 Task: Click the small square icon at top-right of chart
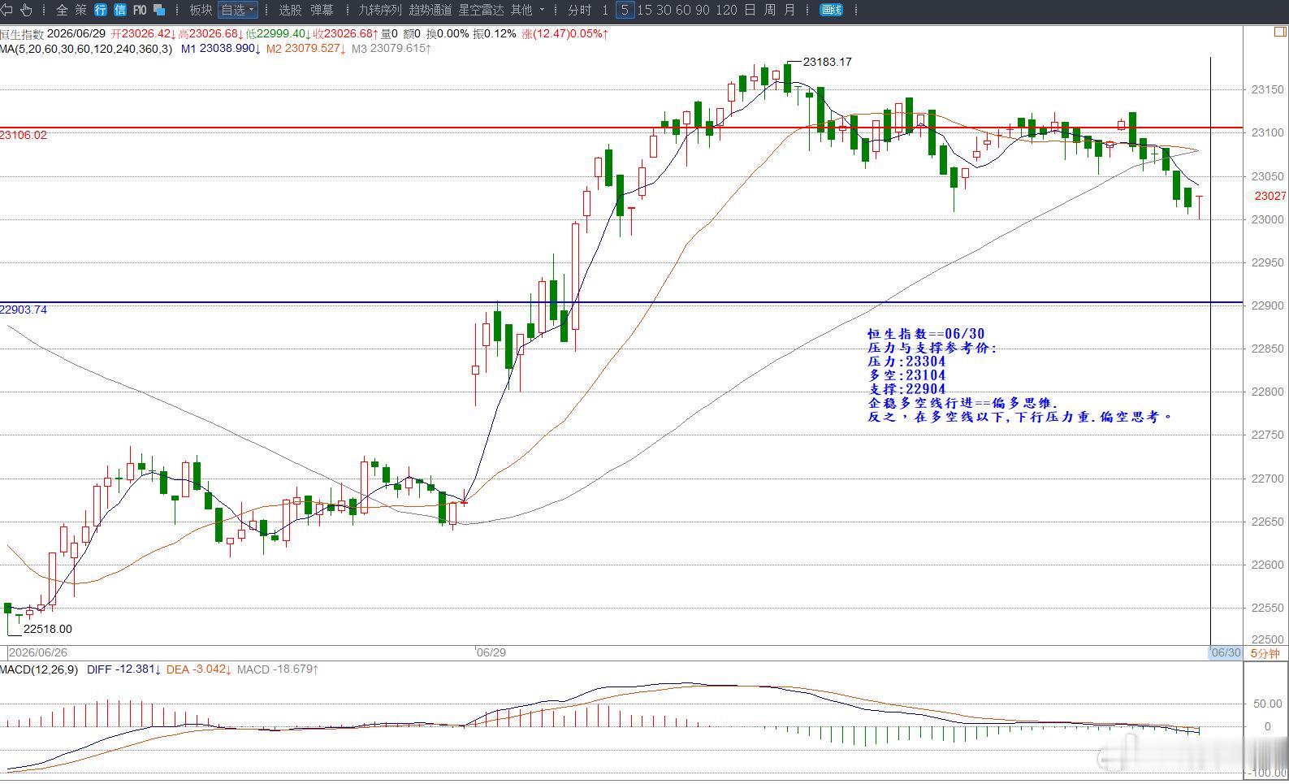tap(1280, 32)
